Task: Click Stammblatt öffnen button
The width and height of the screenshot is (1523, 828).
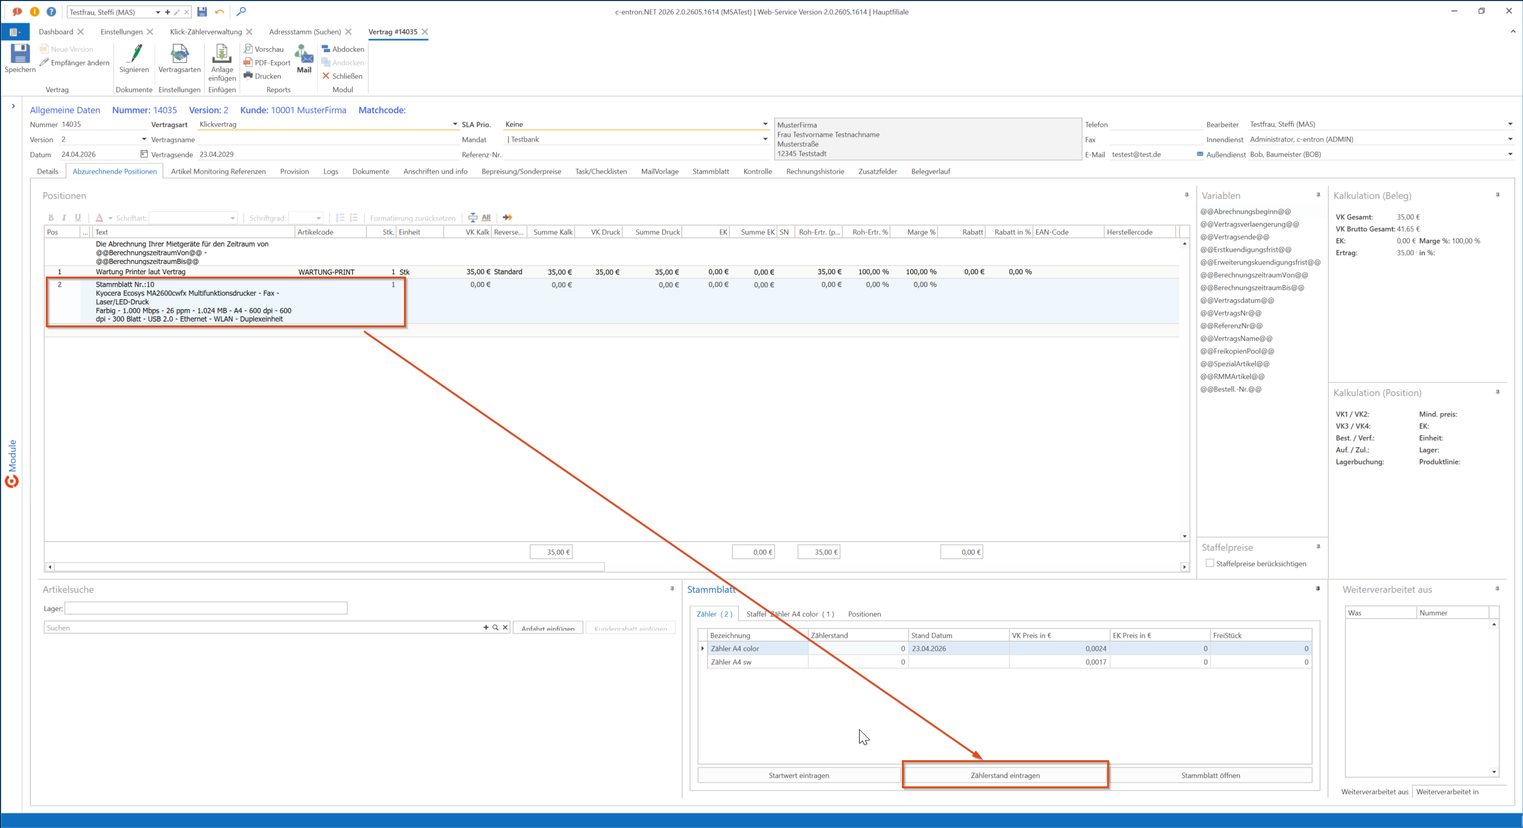Action: click(1211, 775)
